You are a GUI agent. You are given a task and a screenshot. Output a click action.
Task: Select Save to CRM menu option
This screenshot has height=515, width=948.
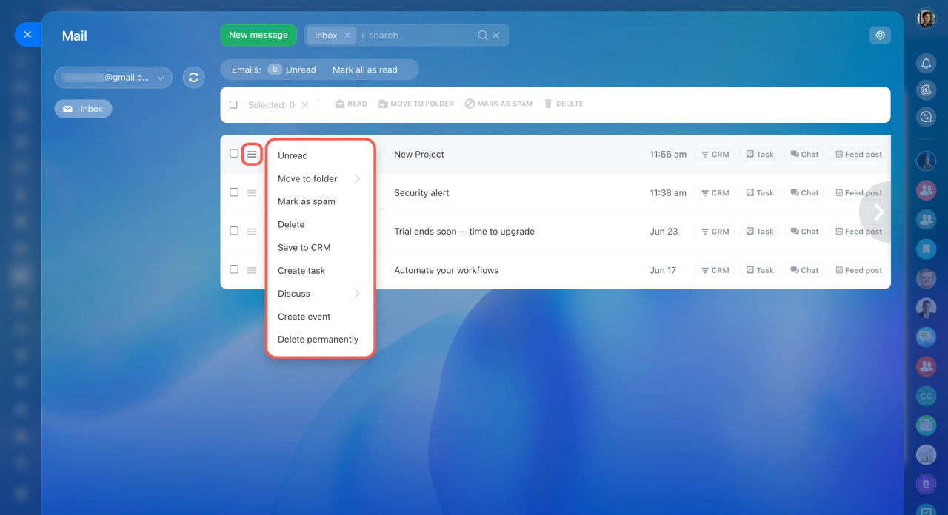304,247
